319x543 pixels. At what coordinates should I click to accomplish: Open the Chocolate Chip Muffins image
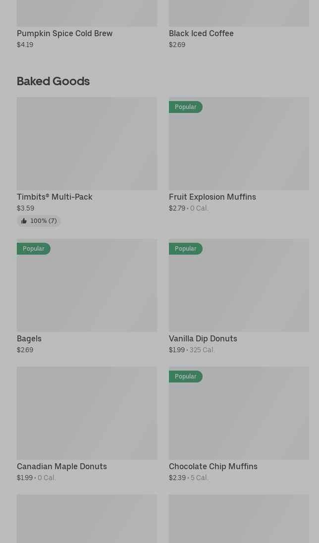tap(239, 418)
